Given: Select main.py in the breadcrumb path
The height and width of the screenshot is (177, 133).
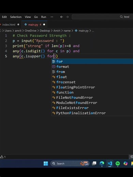Looking at the screenshot, I should [84, 31].
